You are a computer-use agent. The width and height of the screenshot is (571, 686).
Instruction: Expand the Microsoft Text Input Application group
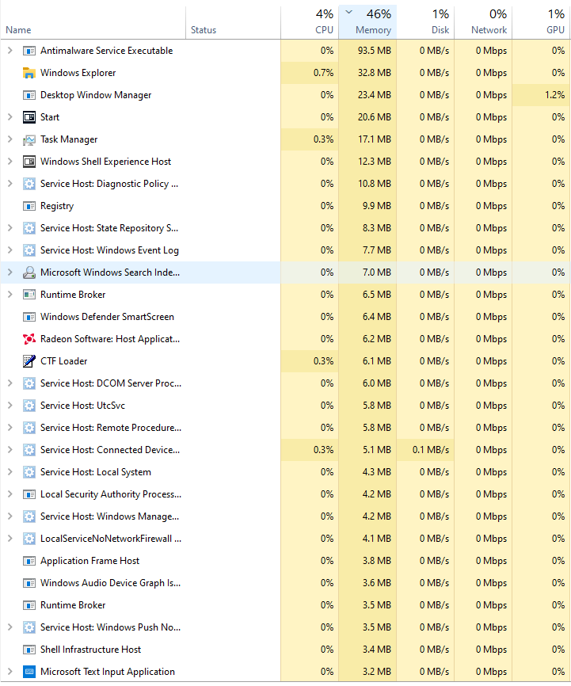pos(10,672)
